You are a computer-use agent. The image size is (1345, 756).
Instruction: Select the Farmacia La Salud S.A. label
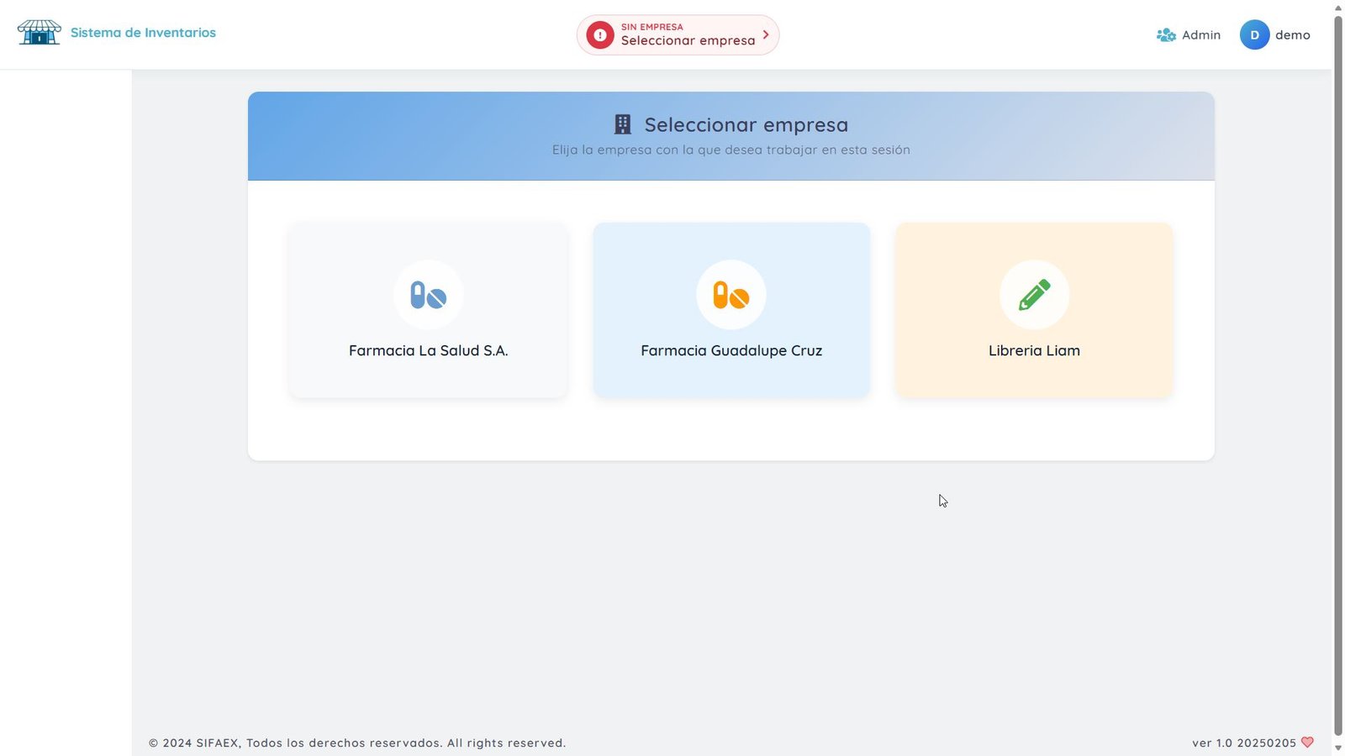click(429, 350)
